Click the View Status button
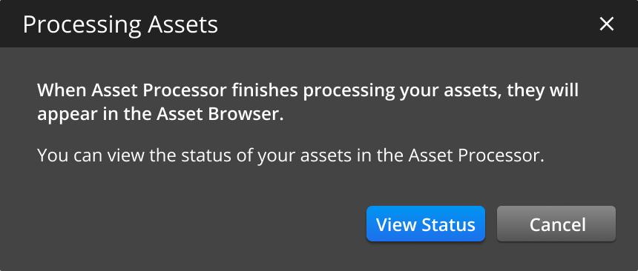638x271 pixels. click(x=426, y=224)
